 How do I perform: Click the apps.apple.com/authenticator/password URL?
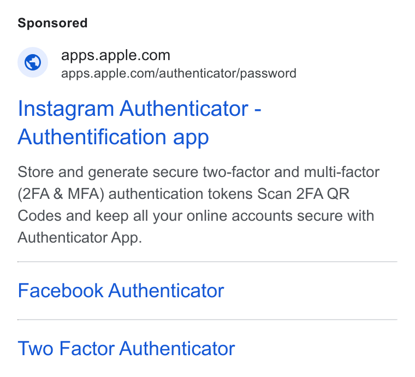(x=179, y=73)
